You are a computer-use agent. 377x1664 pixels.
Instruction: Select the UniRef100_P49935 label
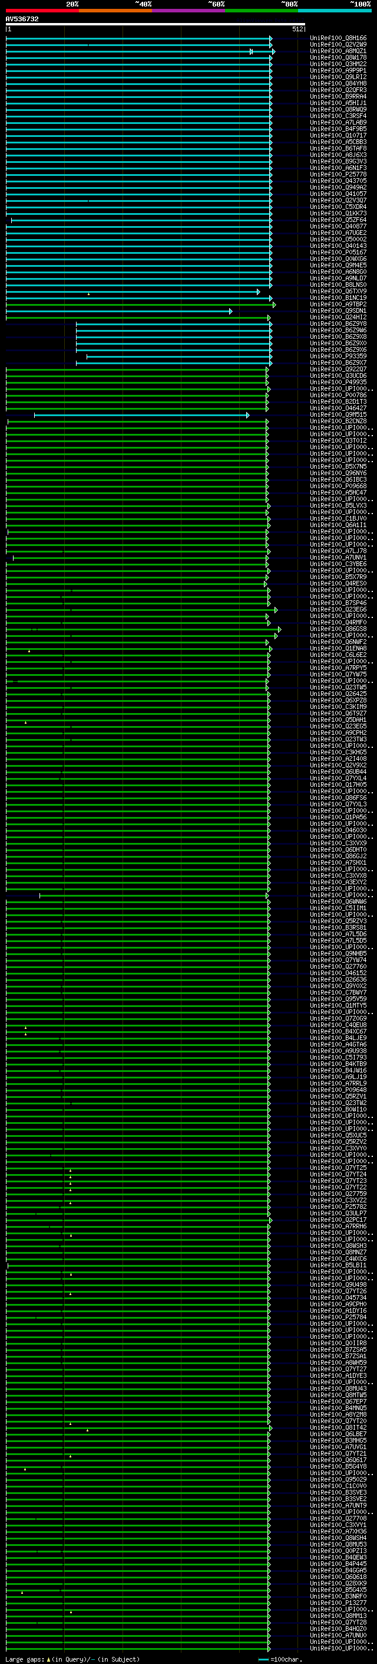pos(338,382)
